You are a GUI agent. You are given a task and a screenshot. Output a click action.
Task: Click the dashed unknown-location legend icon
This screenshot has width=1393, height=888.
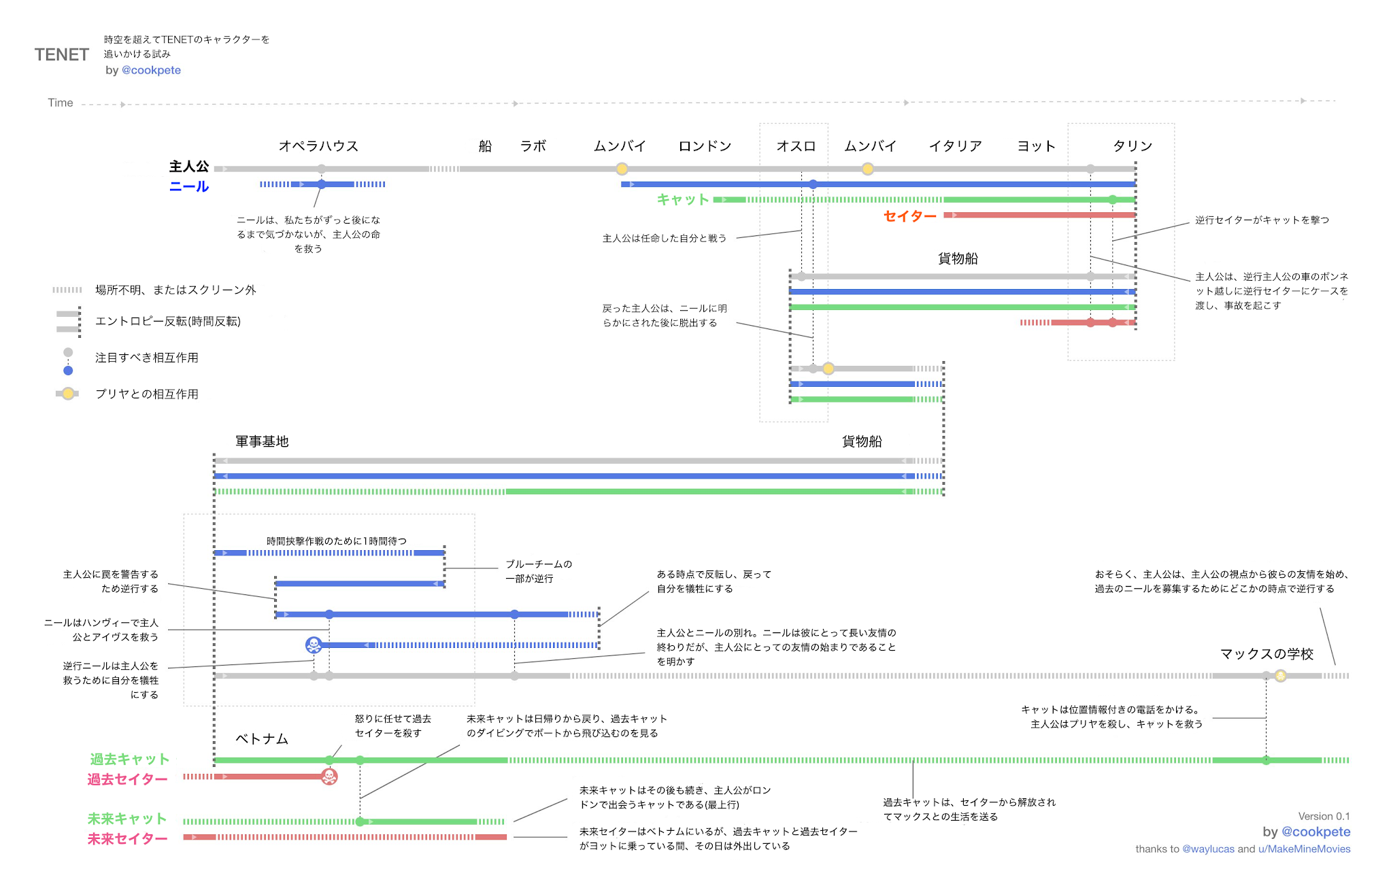tap(67, 290)
